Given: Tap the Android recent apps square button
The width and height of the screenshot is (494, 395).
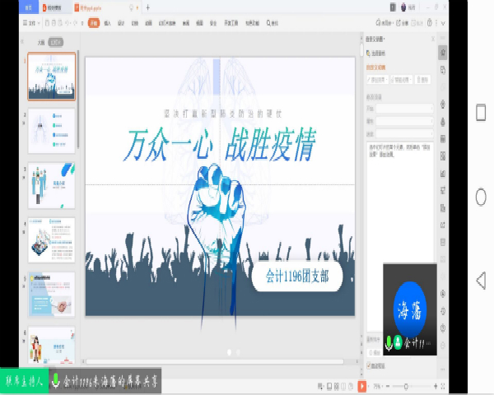Looking at the screenshot, I should 481,112.
